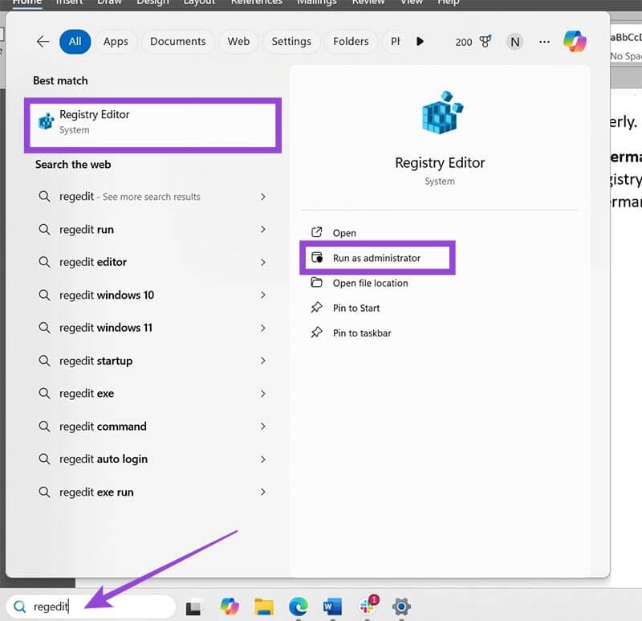Show more filter tabs with play arrow
The image size is (642, 621).
420,42
